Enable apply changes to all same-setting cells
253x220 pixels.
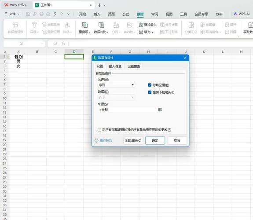coord(99,130)
